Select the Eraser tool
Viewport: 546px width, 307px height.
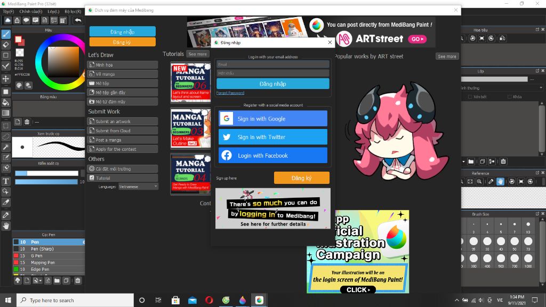click(x=6, y=45)
